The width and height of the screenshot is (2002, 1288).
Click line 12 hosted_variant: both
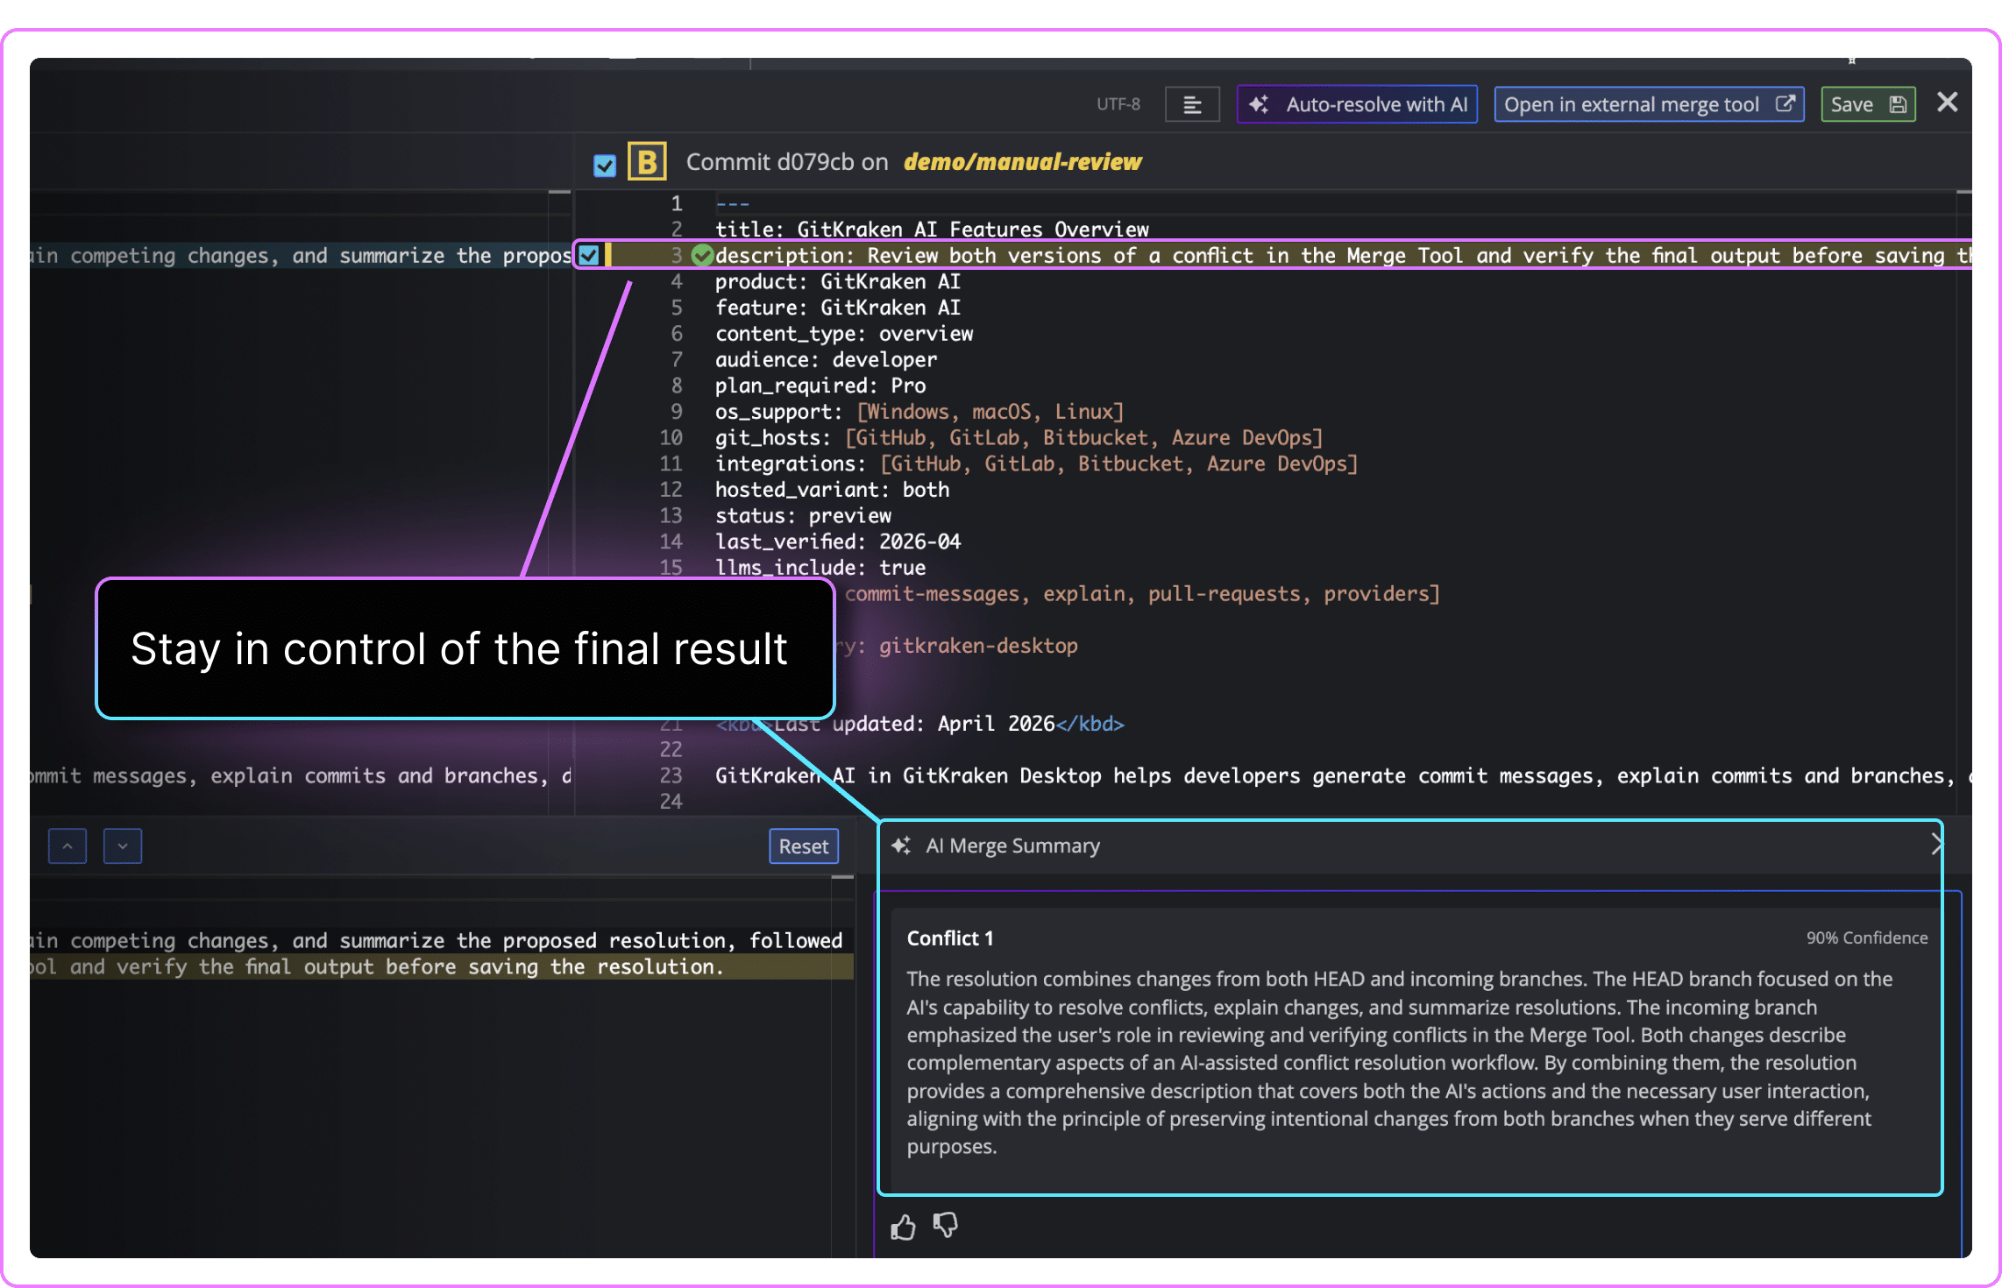tap(832, 490)
